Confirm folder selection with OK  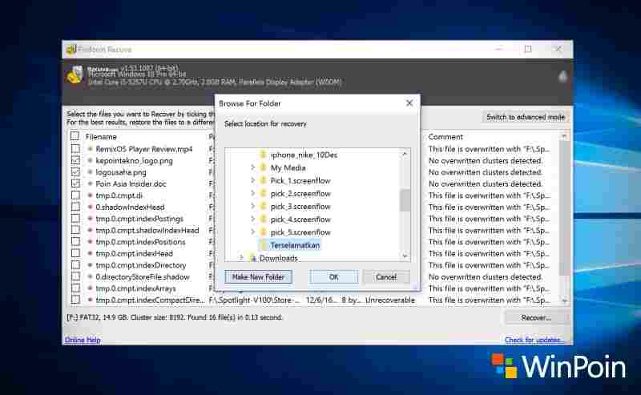click(333, 277)
